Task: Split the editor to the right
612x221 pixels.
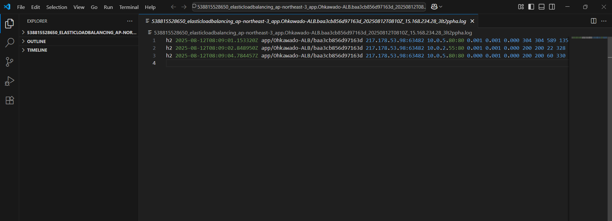Action: point(593,21)
